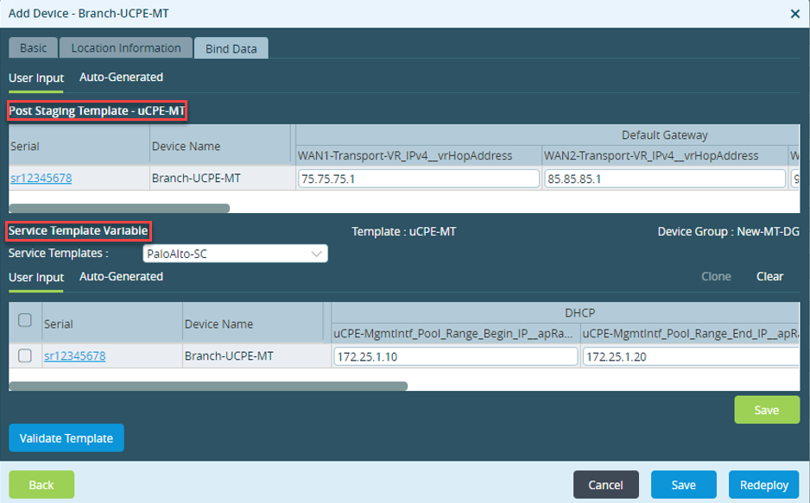
Task: Select the Bind Data tab
Action: tap(231, 48)
